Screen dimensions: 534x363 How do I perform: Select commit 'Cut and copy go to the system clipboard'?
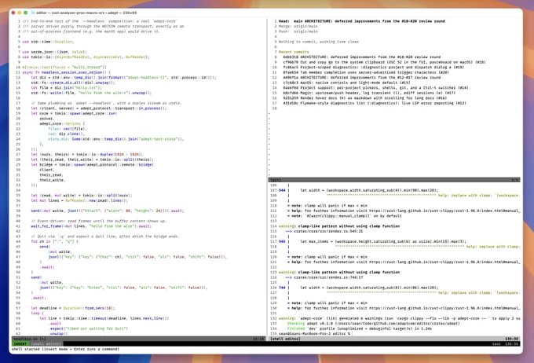coord(384,62)
